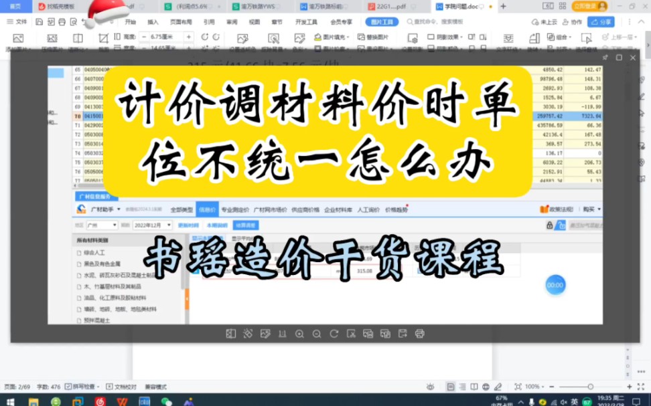Click the 组合 (Group) icon
Viewport: 651px width, 406px height.
coord(556,37)
